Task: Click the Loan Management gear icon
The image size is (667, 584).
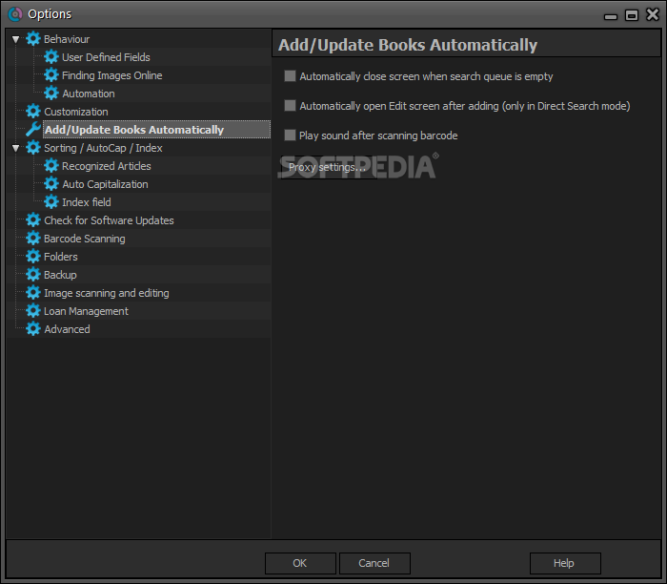Action: pos(32,311)
